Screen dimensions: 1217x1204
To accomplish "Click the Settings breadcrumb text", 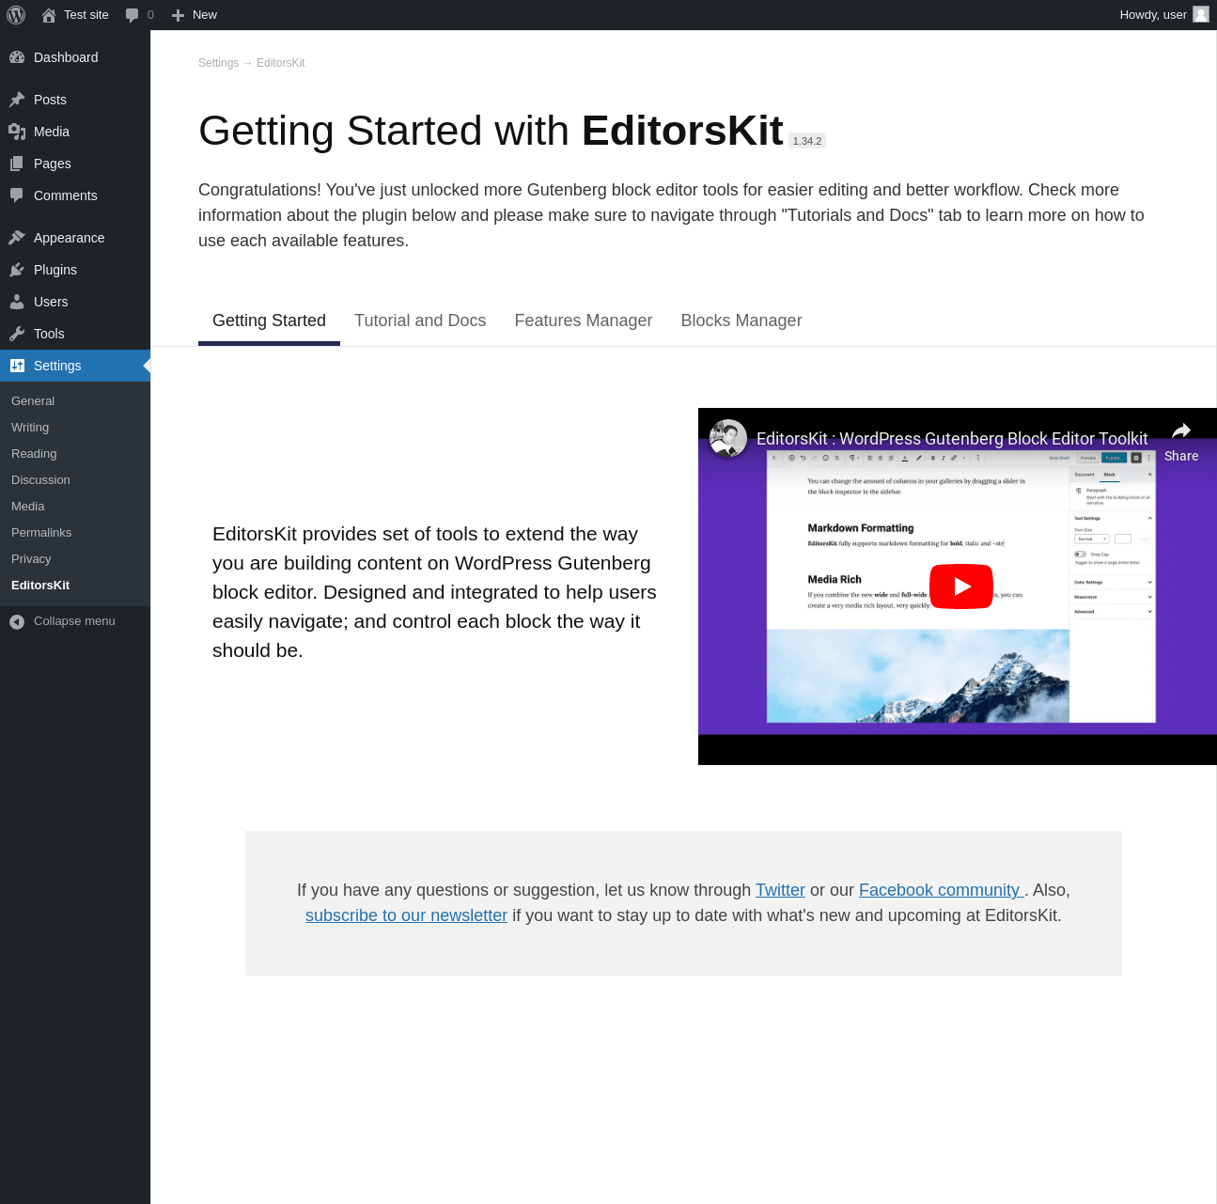I will tap(218, 63).
